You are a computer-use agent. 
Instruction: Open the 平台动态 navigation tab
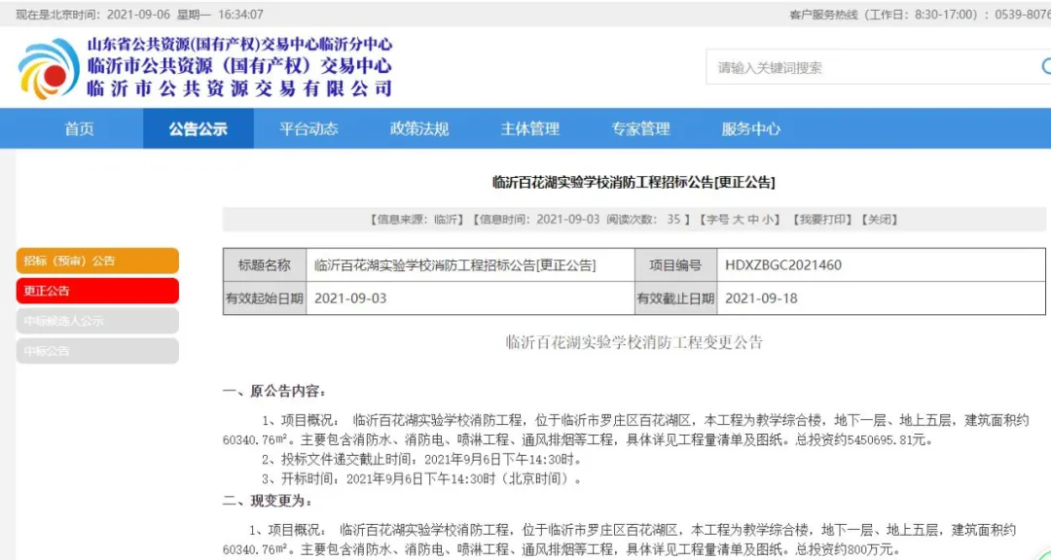309,128
